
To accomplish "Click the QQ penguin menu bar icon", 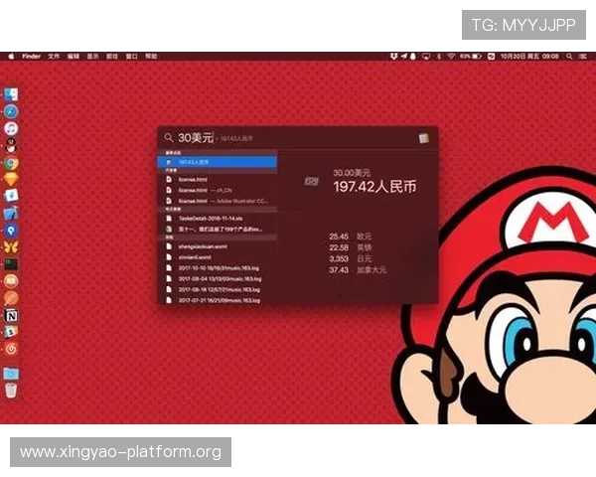I will [x=413, y=57].
